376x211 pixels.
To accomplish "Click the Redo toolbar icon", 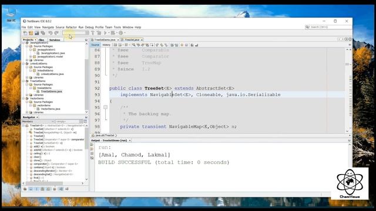I will click(56, 33).
